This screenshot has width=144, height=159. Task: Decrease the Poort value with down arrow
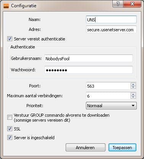pos(133,87)
